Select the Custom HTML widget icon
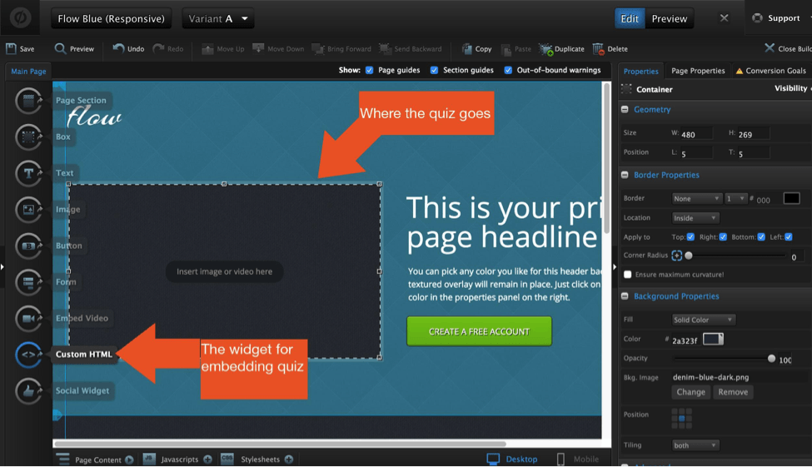The image size is (812, 467). point(28,355)
